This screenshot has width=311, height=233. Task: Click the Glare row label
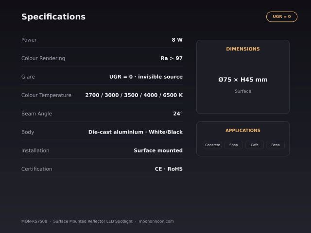(x=28, y=77)
